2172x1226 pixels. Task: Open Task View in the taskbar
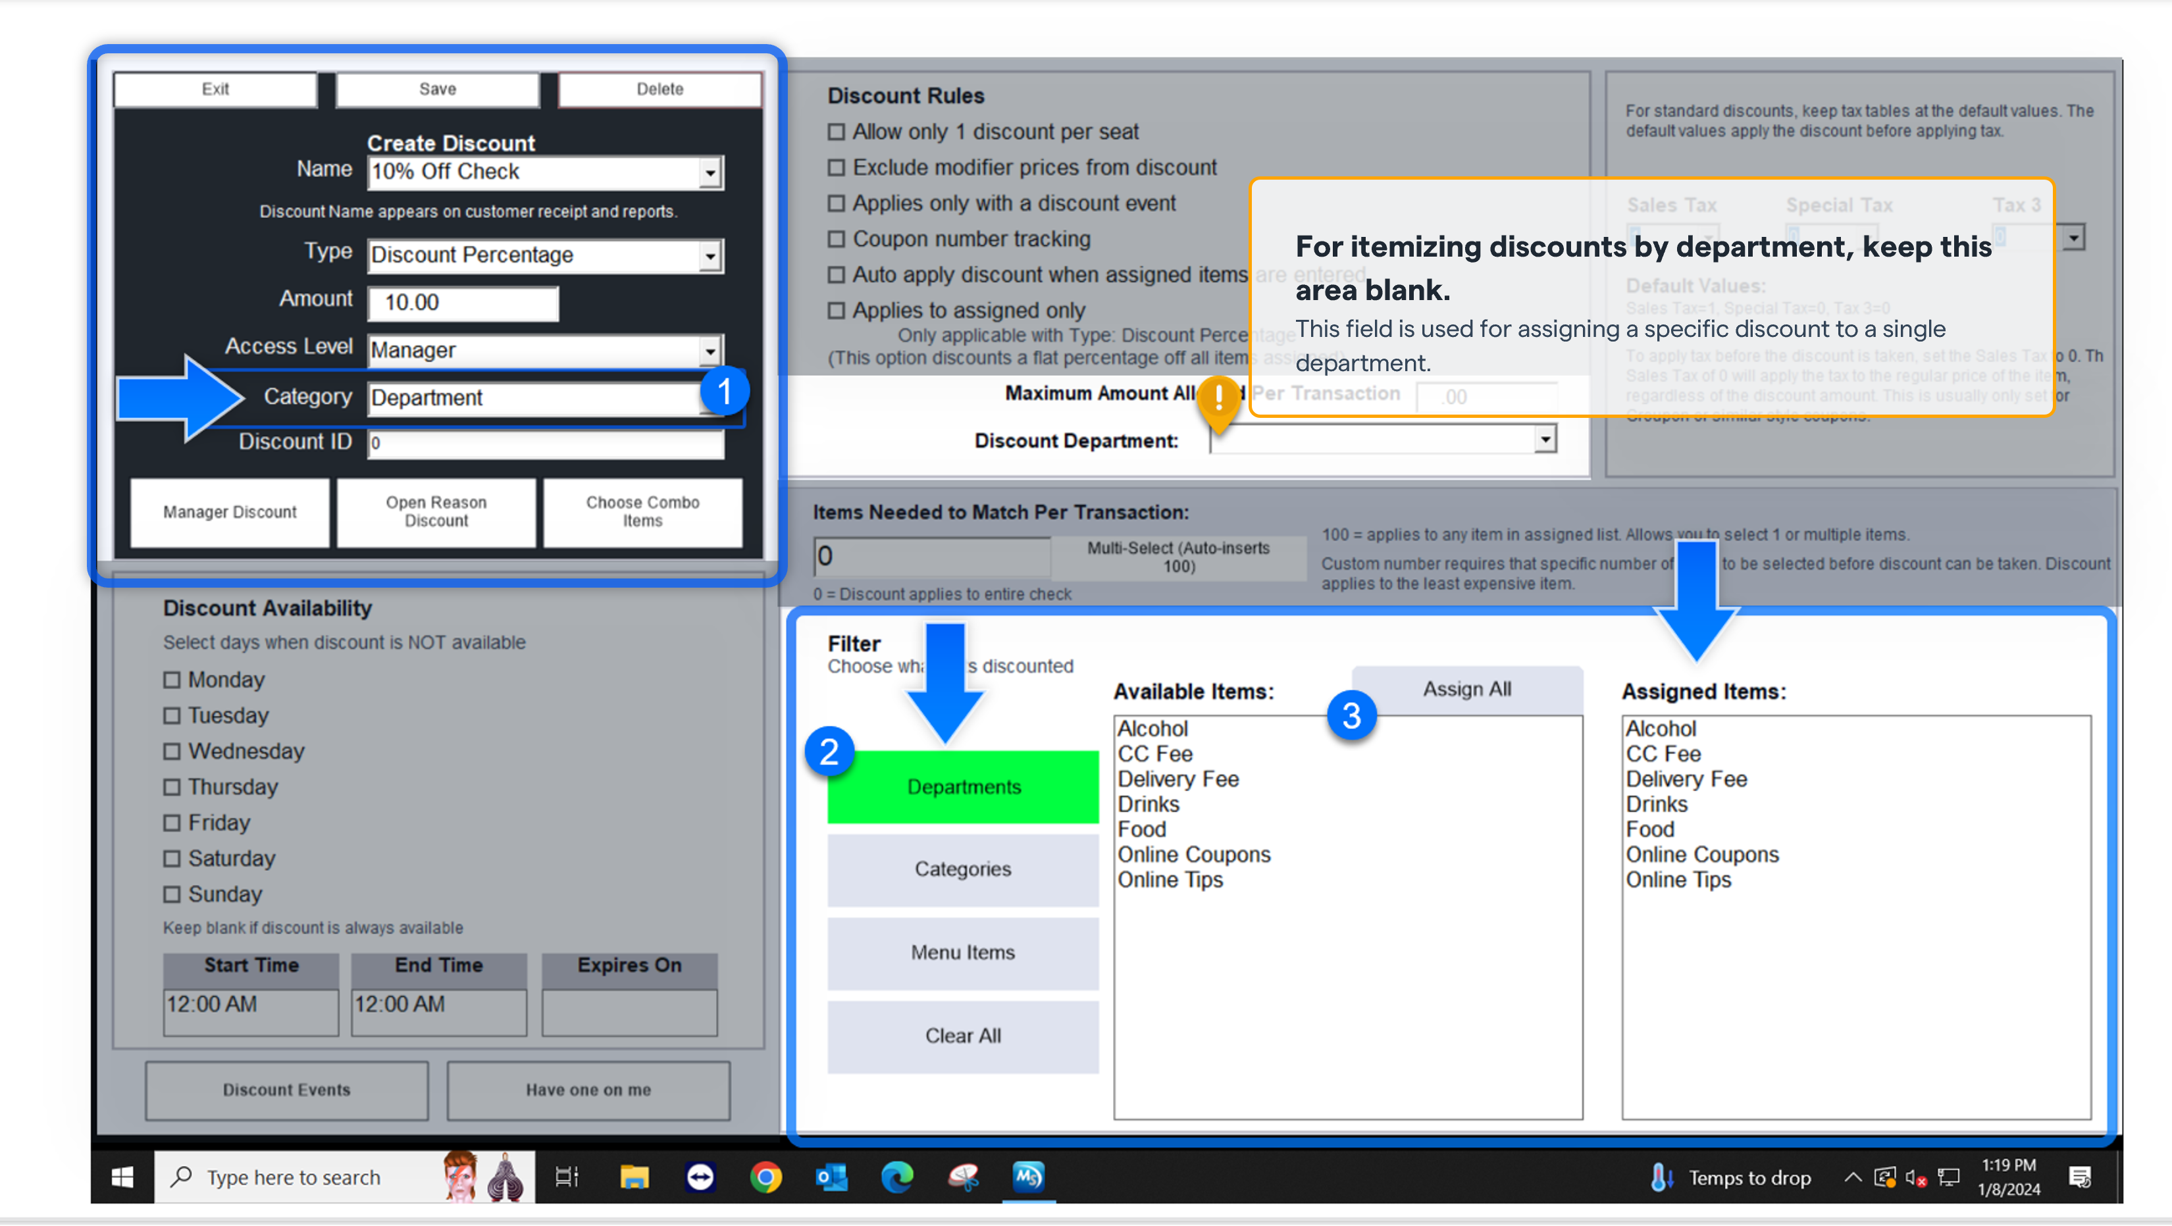click(x=567, y=1177)
